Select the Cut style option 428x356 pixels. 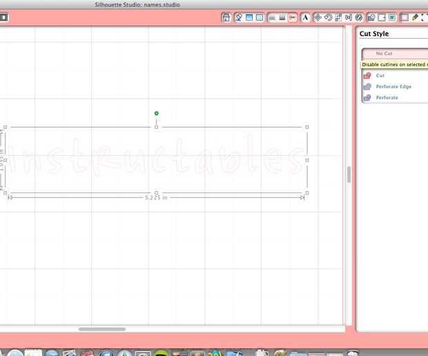395,76
